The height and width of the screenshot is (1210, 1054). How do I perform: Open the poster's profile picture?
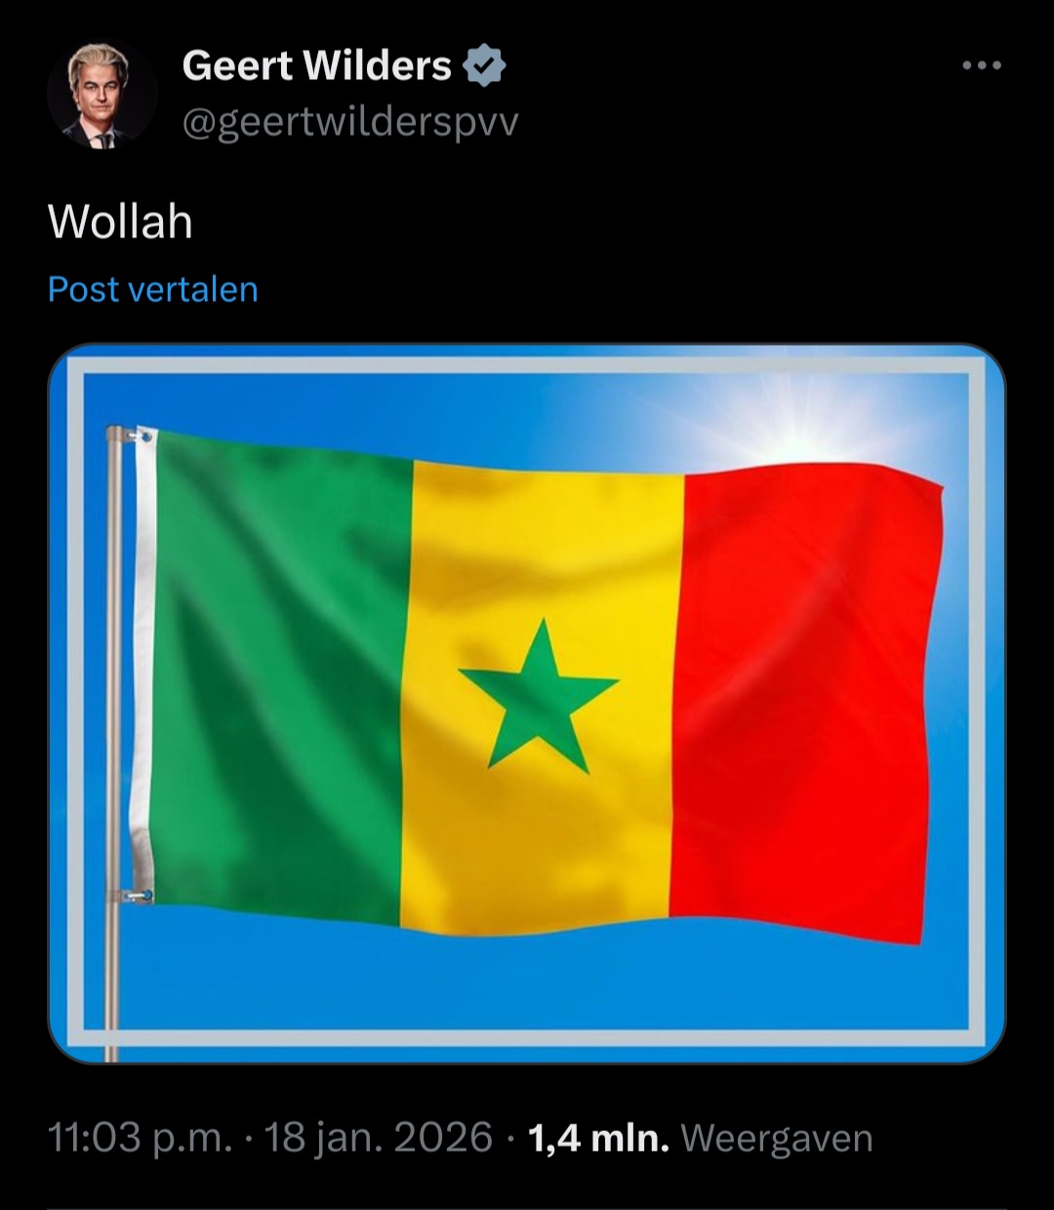[102, 95]
